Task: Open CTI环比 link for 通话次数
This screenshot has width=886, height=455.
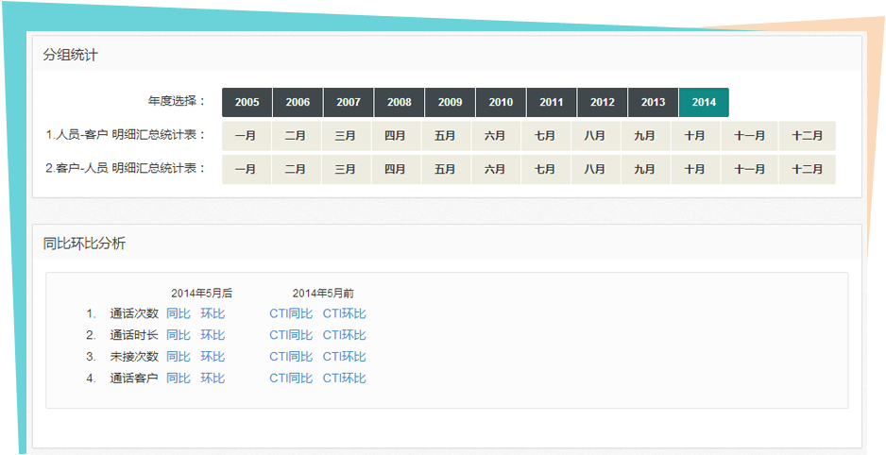Action: click(345, 313)
